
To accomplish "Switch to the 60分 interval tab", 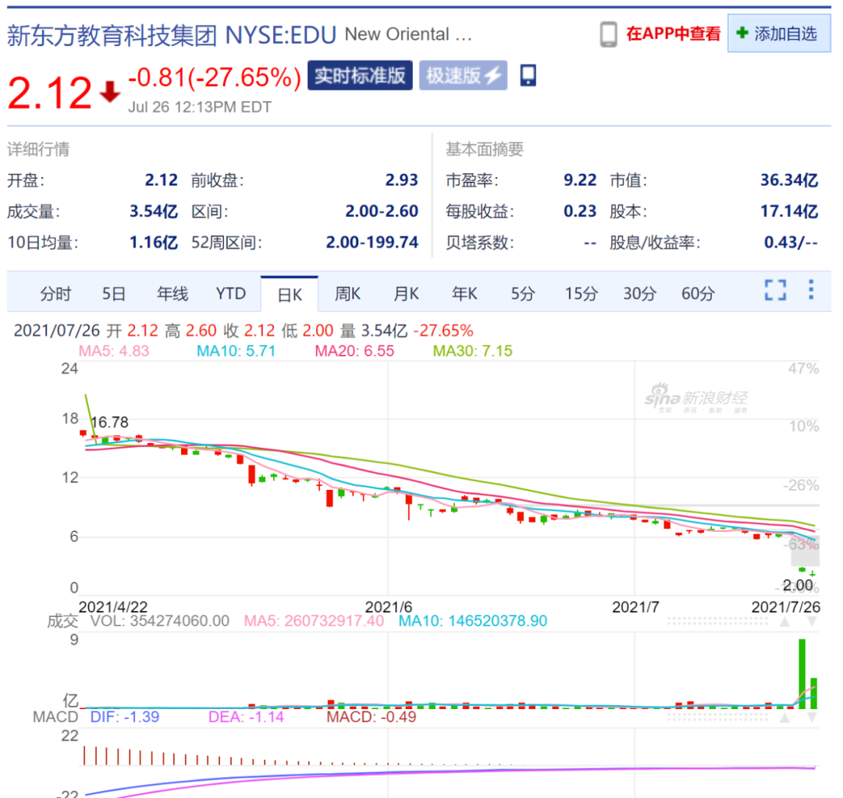I will point(698,294).
